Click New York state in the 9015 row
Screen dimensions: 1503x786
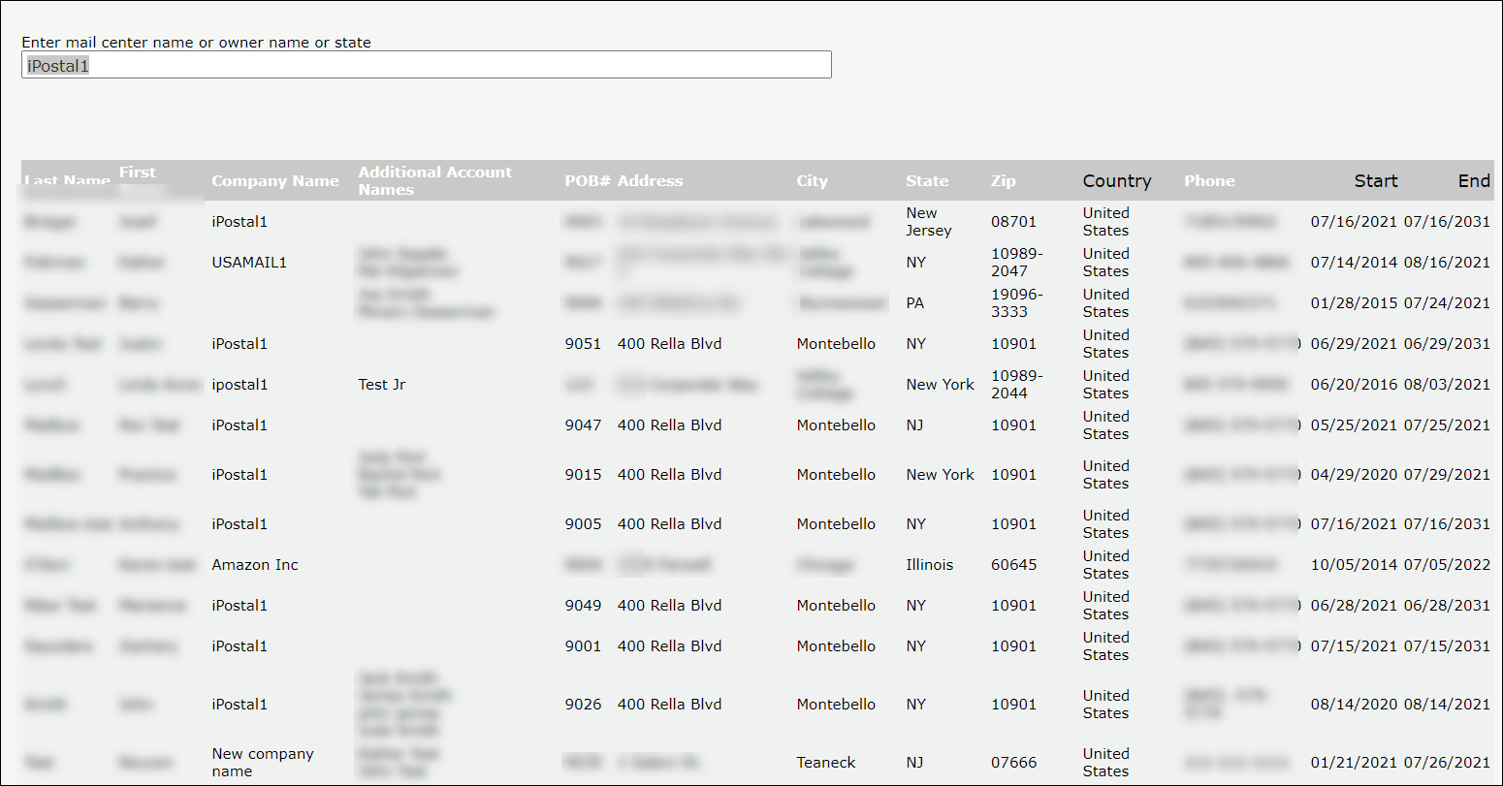pyautogui.click(x=940, y=475)
